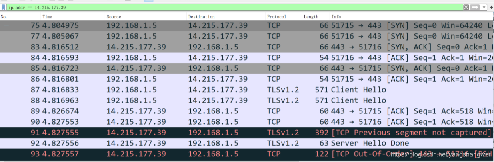Sort by the Source column header
494x162 pixels.
click(x=146, y=17)
